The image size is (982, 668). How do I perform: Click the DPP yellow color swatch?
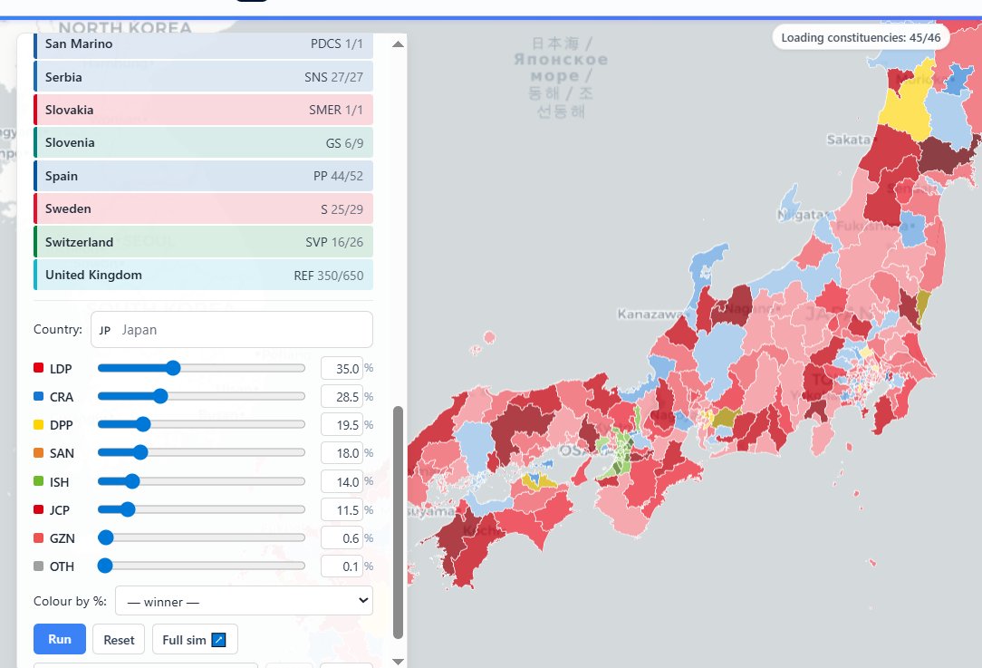(38, 424)
